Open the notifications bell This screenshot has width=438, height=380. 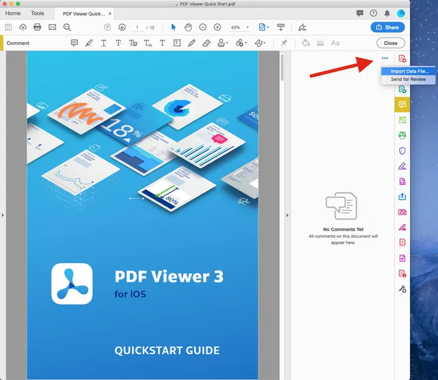(387, 13)
